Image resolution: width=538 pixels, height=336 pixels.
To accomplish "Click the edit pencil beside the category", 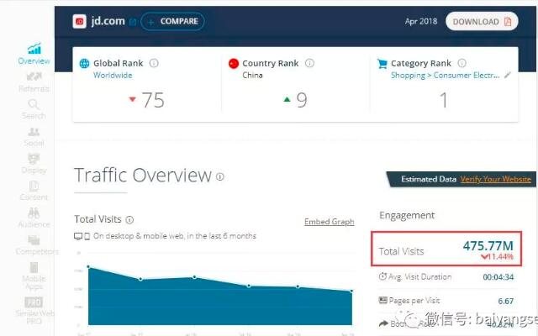I will (507, 76).
